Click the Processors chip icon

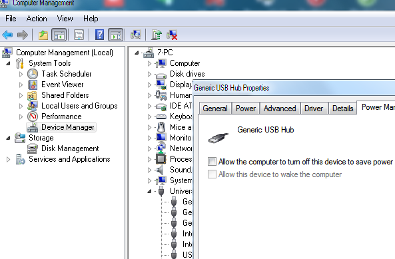click(x=161, y=159)
